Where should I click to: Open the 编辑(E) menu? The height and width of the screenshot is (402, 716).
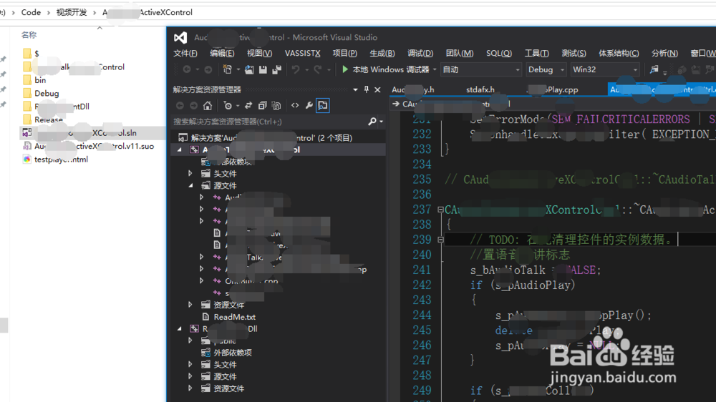[x=222, y=54]
